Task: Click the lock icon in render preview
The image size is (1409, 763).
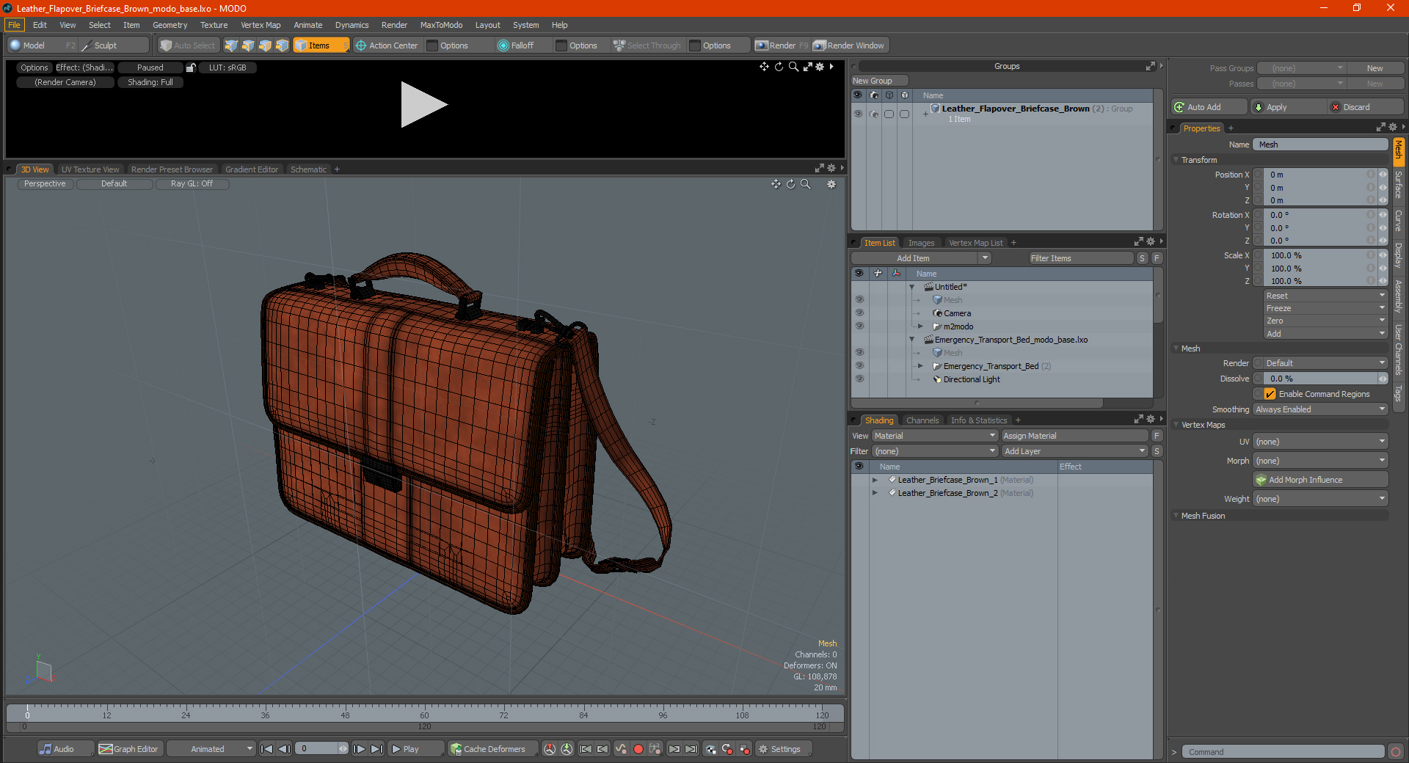Action: (x=191, y=67)
